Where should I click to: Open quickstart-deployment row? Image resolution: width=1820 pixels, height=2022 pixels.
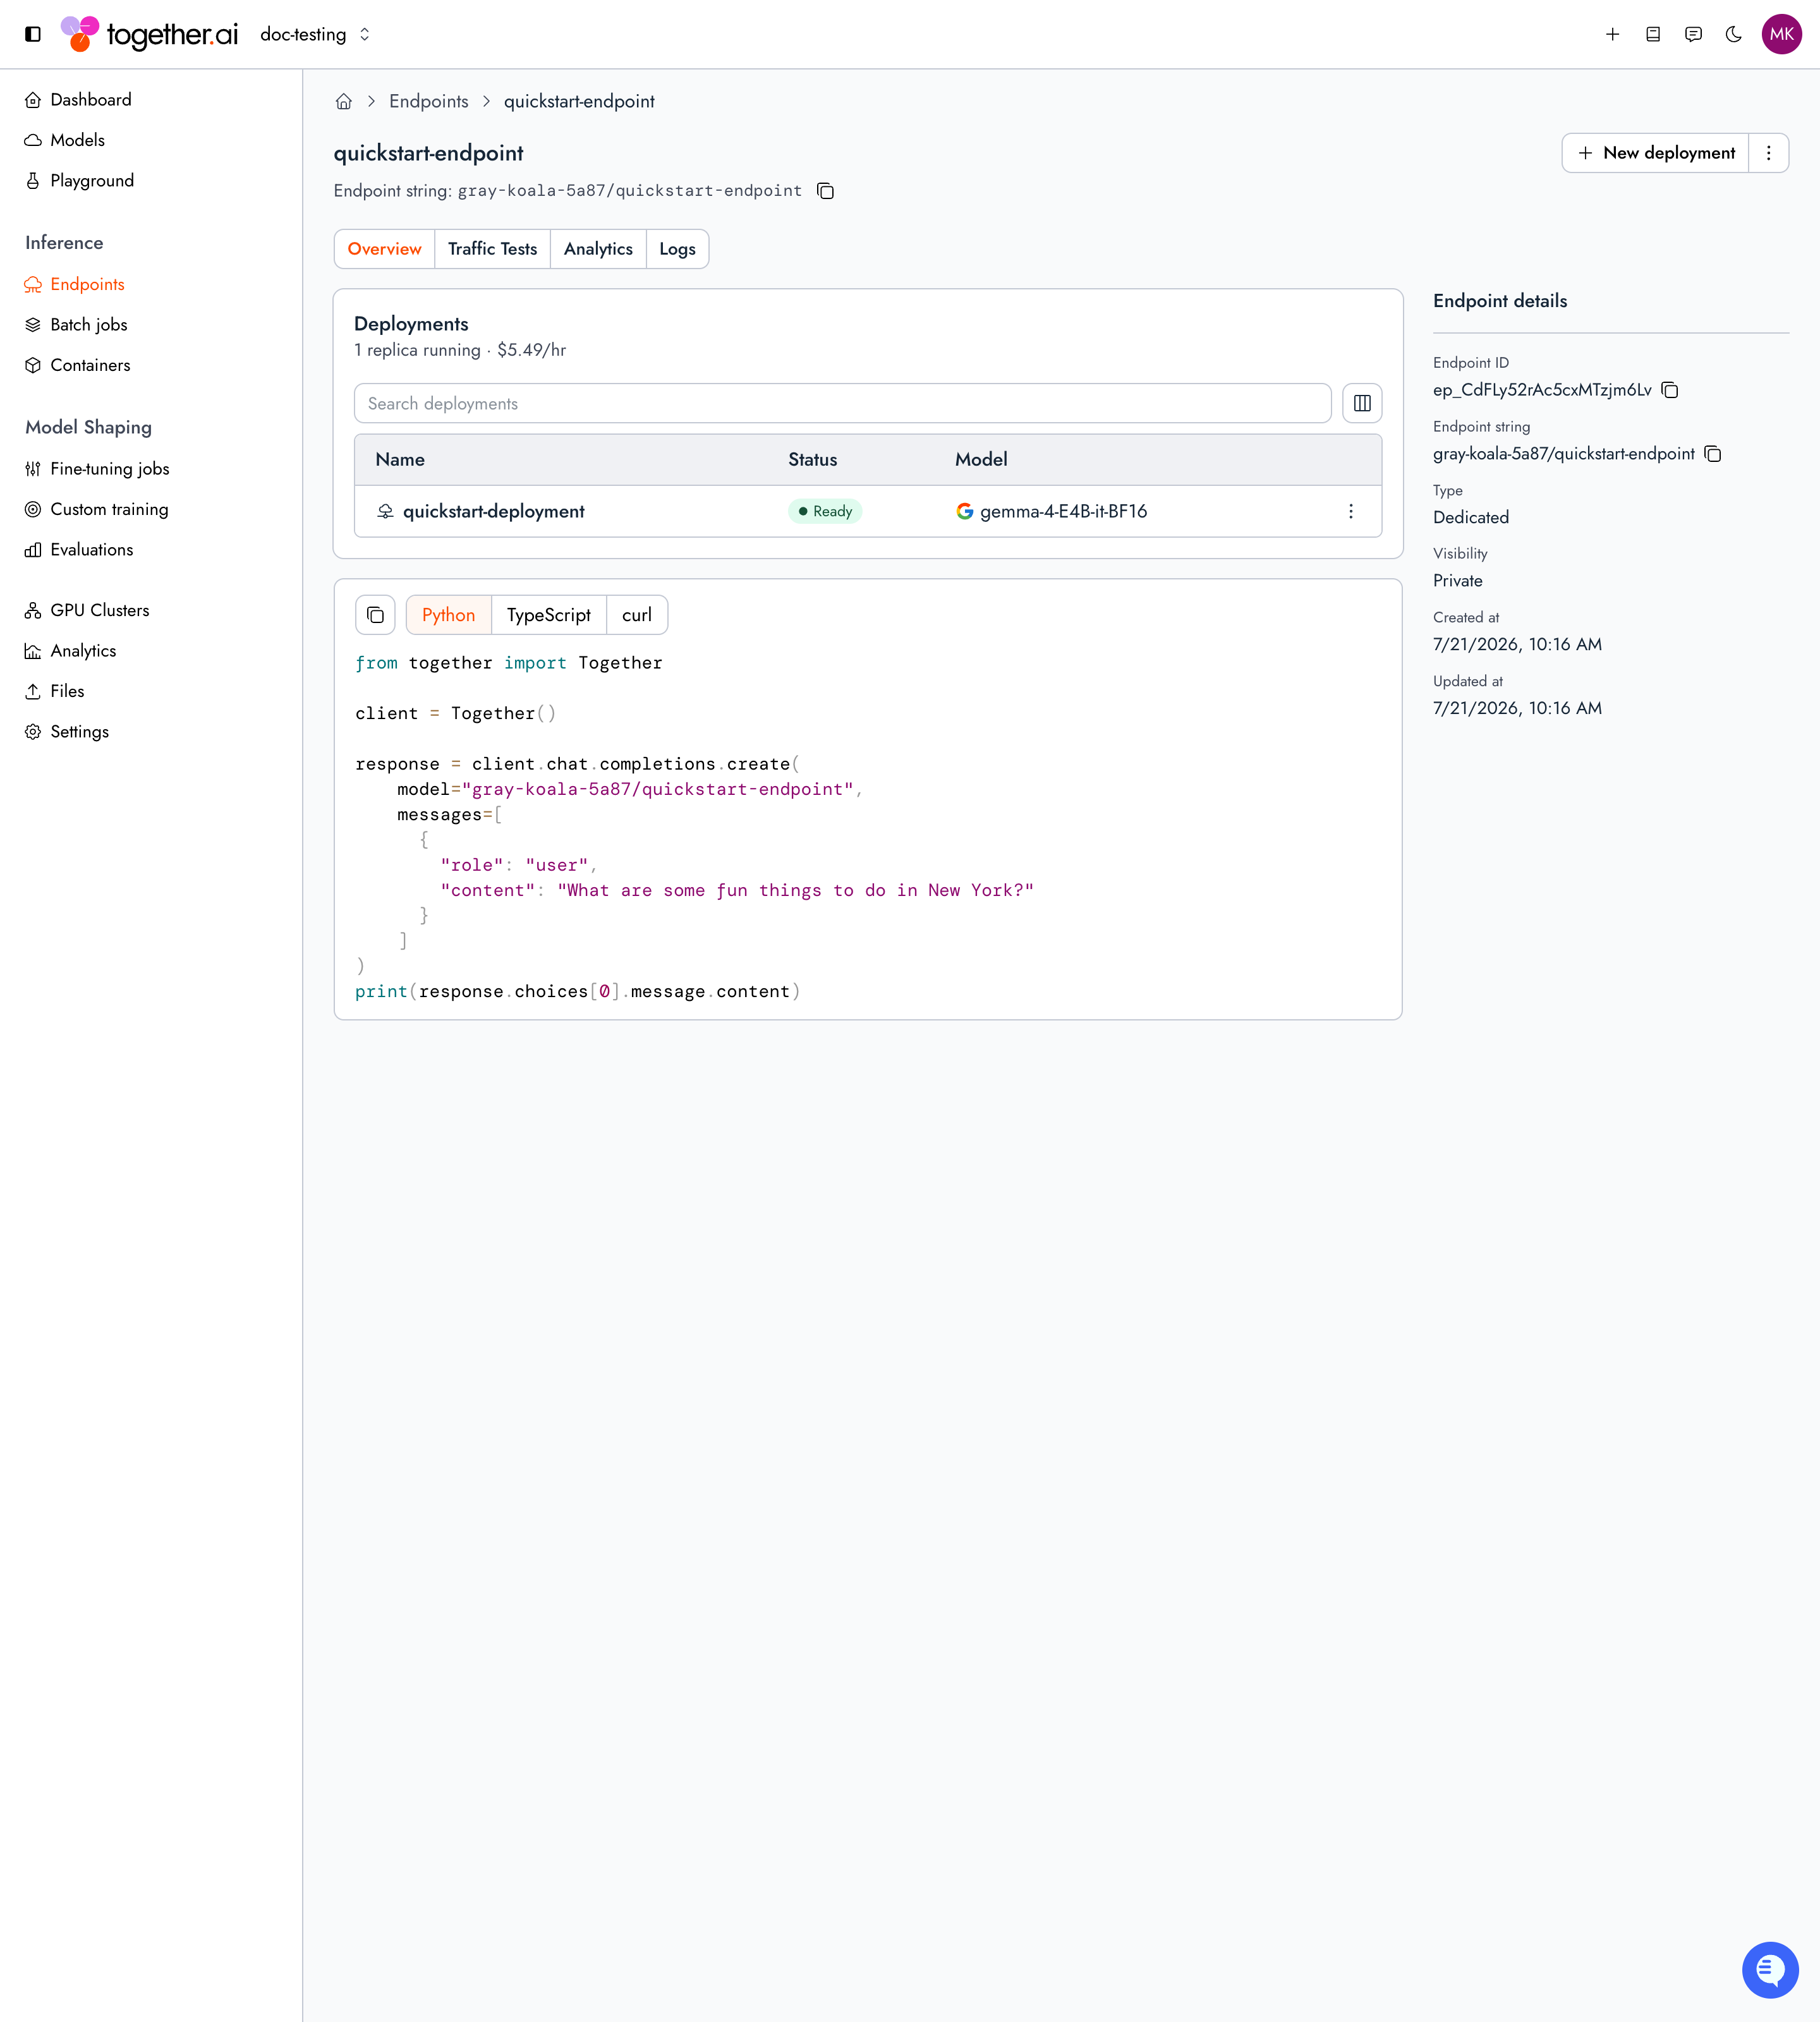click(x=868, y=512)
